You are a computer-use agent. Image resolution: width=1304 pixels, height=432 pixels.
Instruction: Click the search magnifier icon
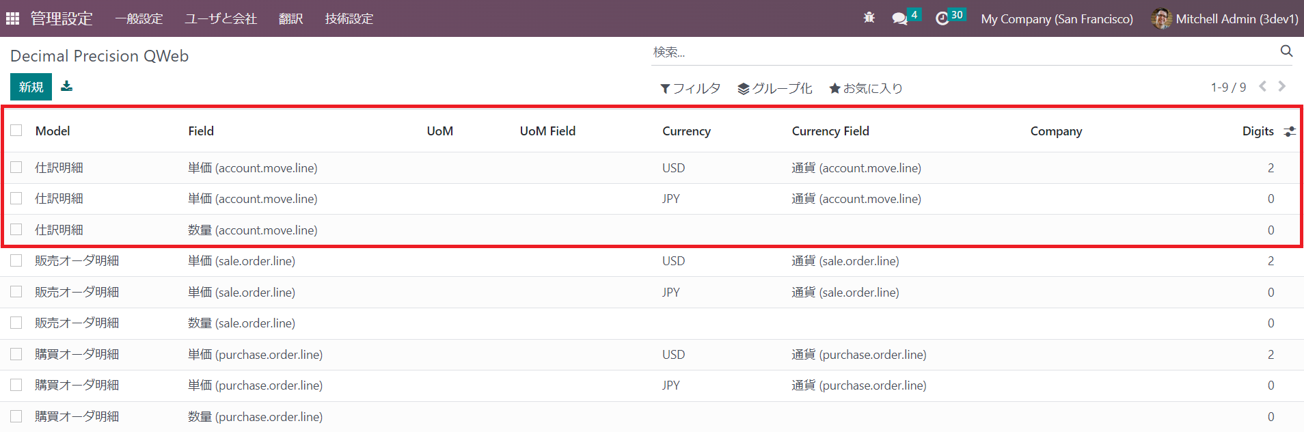pyautogui.click(x=1286, y=51)
